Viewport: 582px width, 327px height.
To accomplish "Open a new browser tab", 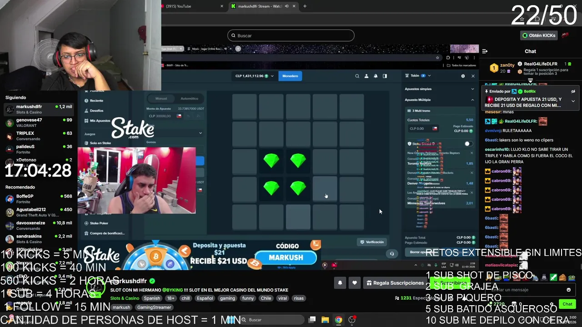I will pyautogui.click(x=305, y=6).
